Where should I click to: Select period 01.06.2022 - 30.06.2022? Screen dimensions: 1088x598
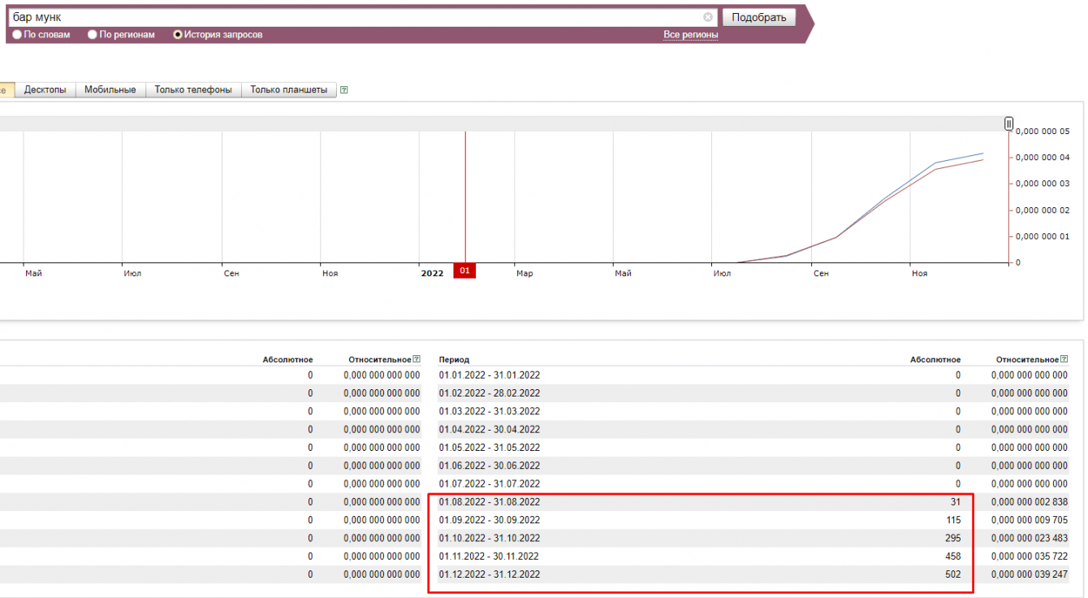490,466
